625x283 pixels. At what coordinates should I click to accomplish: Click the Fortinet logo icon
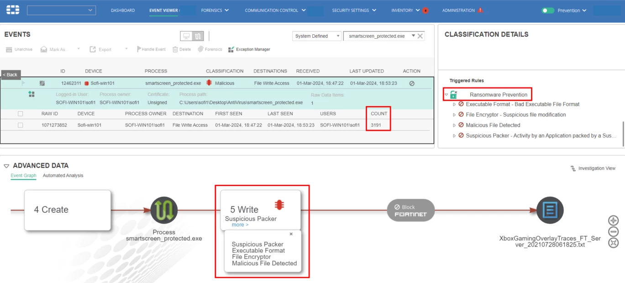[x=13, y=10]
